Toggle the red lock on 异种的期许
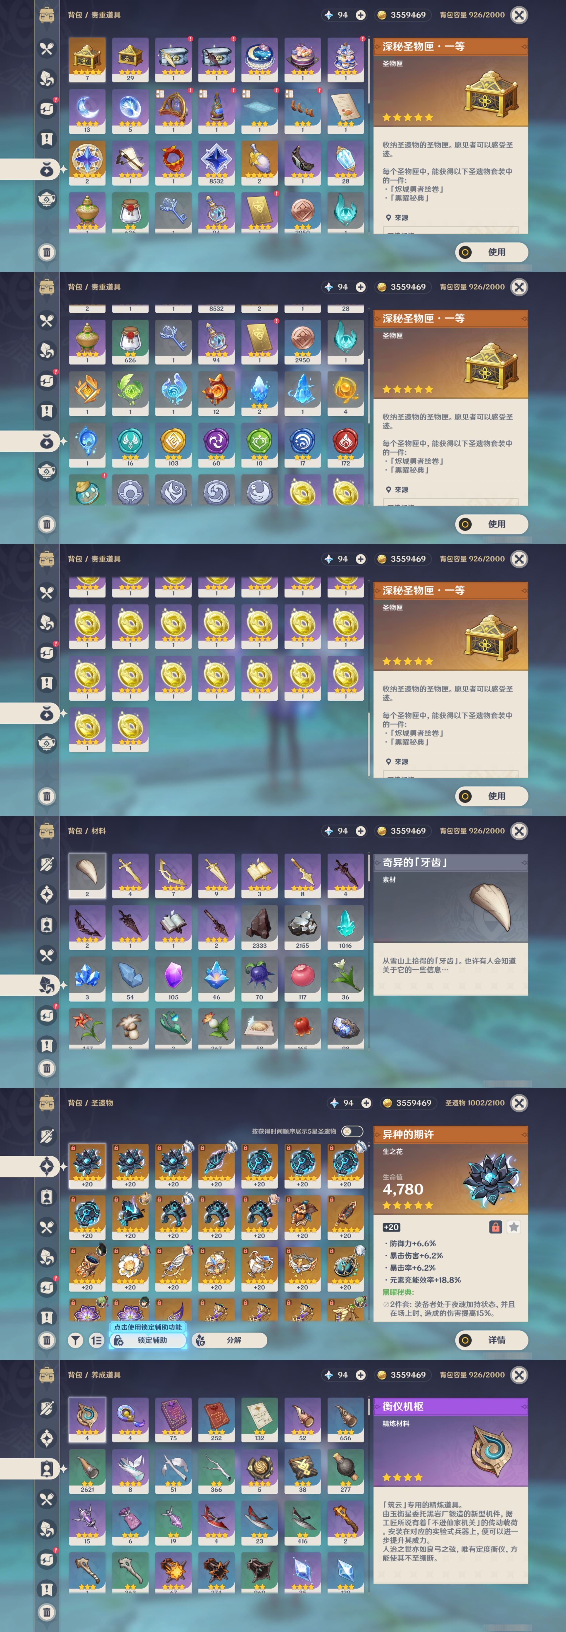 coord(496,1227)
